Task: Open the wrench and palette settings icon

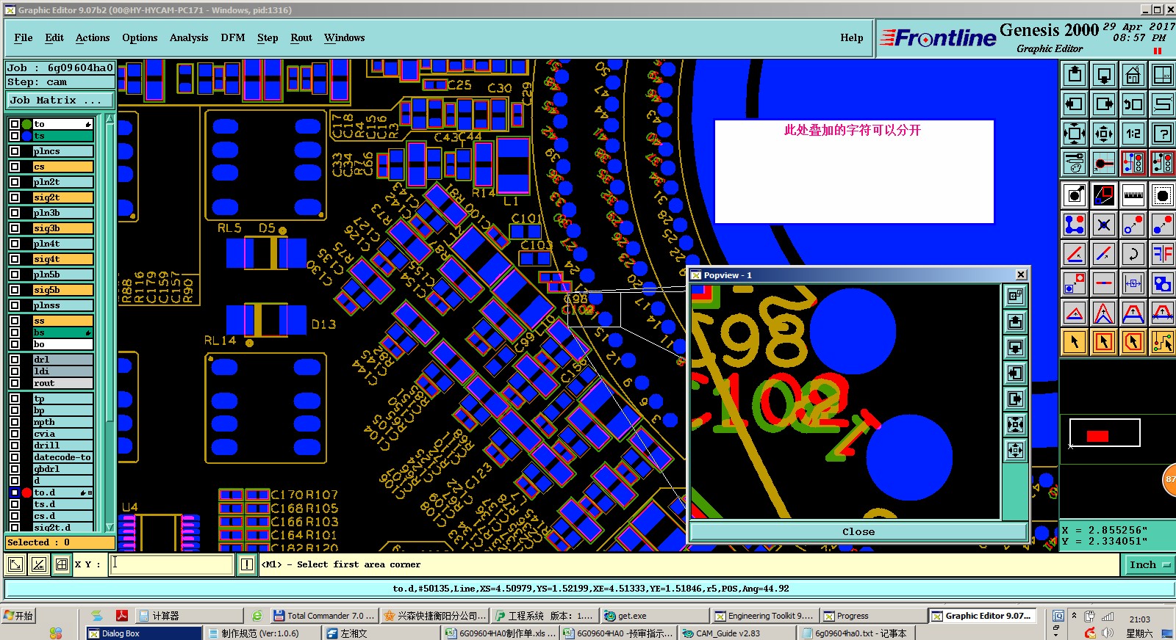Action: [x=1075, y=163]
